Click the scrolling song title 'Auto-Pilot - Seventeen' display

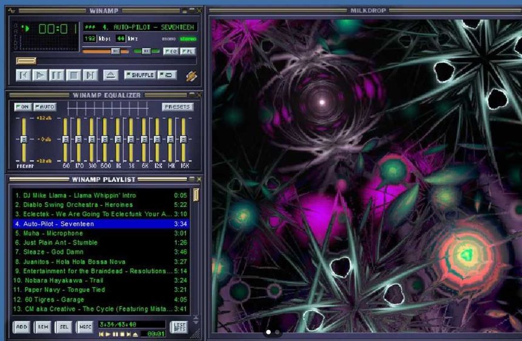pos(140,27)
